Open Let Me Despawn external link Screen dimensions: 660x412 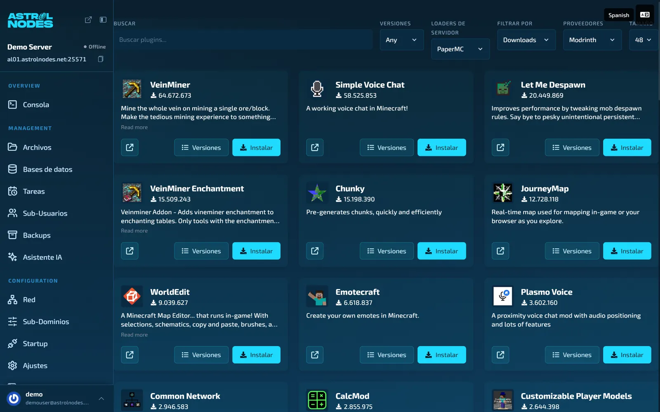(x=500, y=147)
